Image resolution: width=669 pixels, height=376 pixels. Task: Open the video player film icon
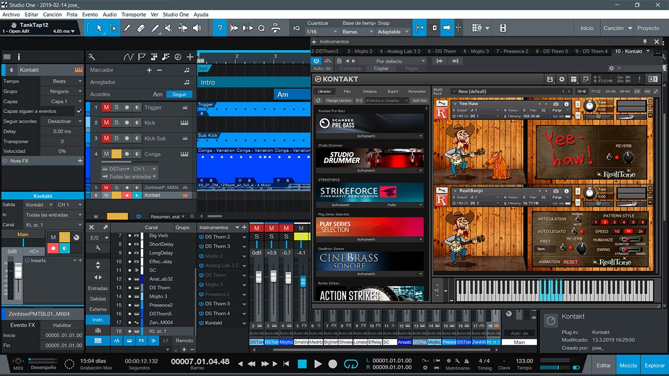coord(503,28)
